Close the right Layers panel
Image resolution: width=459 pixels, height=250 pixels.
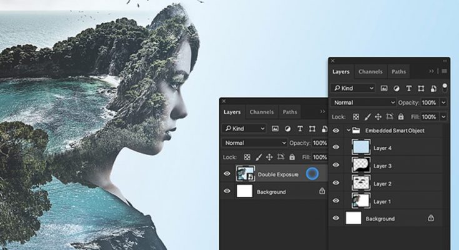[x=332, y=61]
